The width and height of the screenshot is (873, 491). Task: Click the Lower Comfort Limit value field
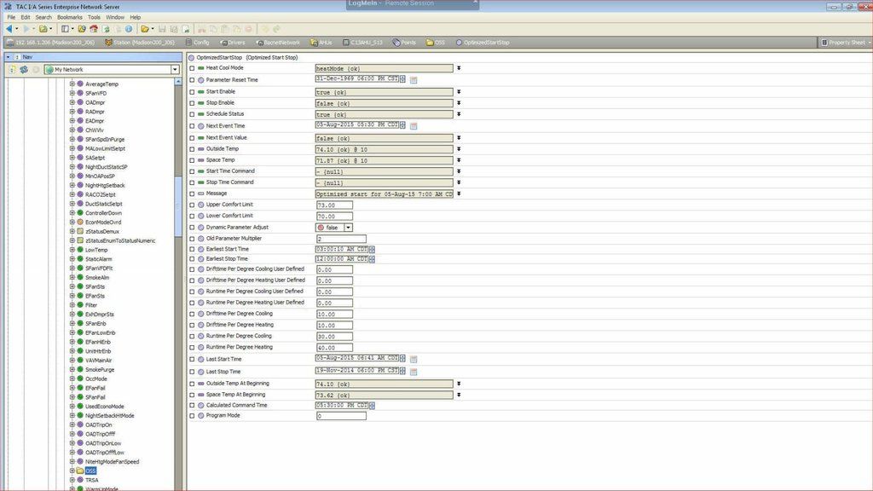334,217
